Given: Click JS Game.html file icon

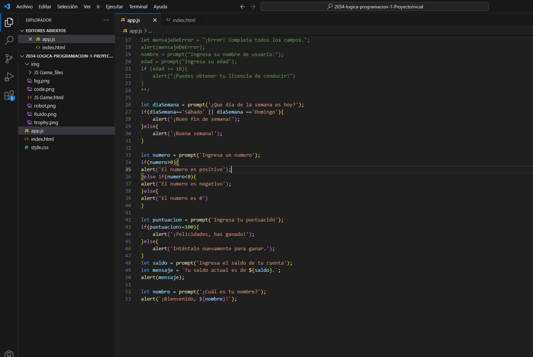Looking at the screenshot, I should (30, 97).
